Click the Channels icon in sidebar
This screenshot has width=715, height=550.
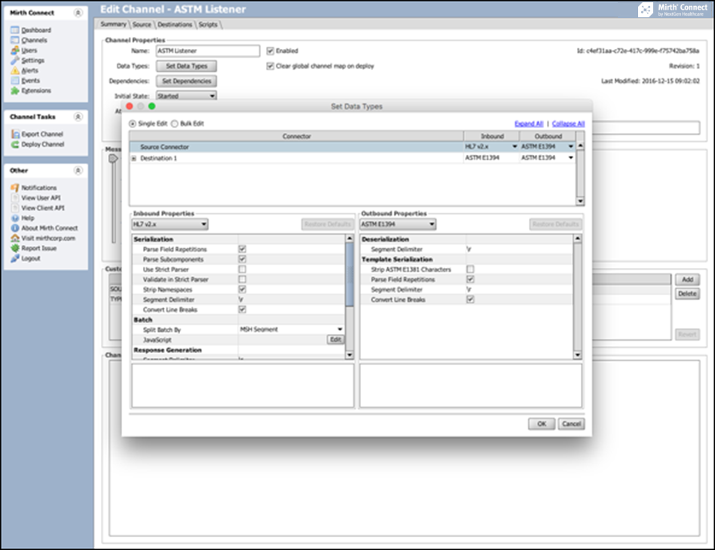15,40
